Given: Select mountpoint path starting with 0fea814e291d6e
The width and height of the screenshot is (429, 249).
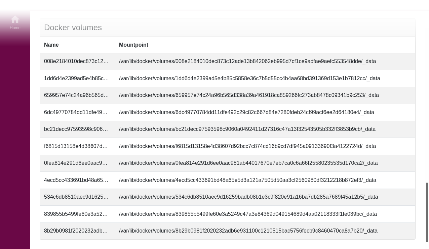Looking at the screenshot, I should (248, 163).
